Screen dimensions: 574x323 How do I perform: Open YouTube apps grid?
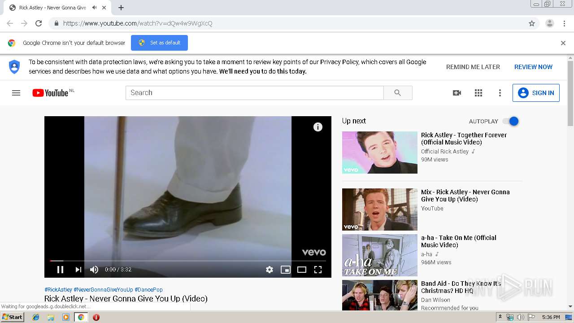(478, 93)
